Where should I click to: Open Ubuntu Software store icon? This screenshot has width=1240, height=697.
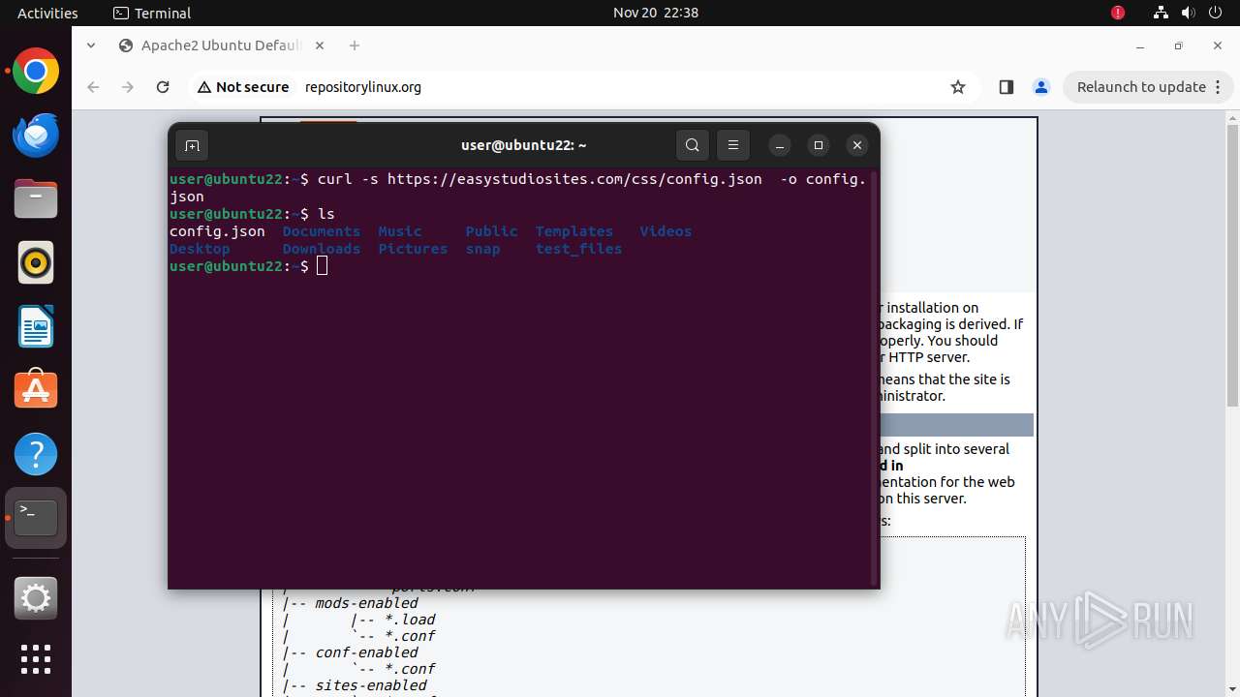pos(36,390)
